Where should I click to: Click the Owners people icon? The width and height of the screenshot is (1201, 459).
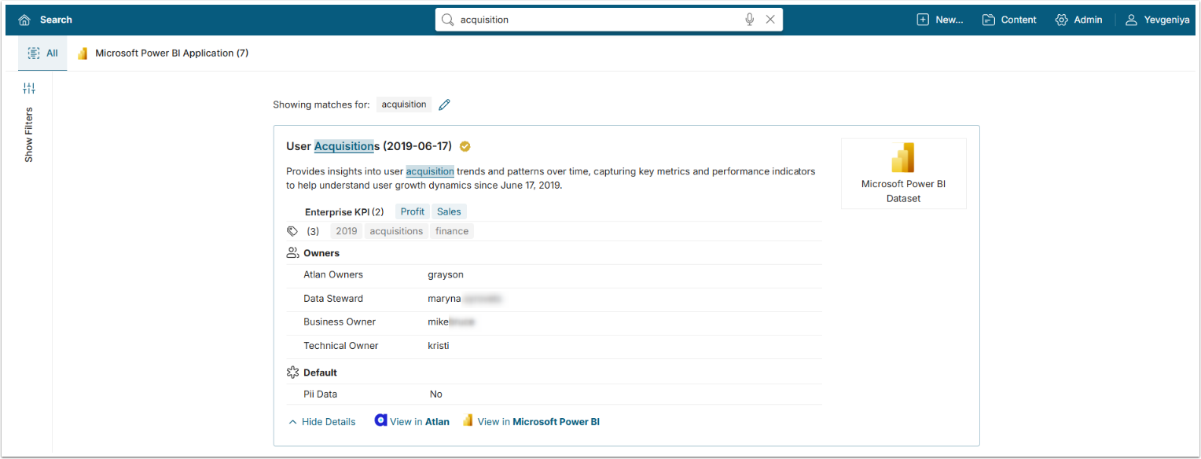[292, 253]
